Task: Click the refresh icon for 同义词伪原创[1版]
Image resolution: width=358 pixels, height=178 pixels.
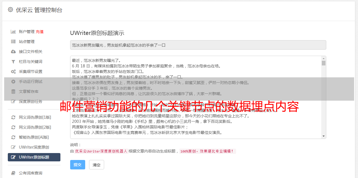Action: click(x=13, y=117)
